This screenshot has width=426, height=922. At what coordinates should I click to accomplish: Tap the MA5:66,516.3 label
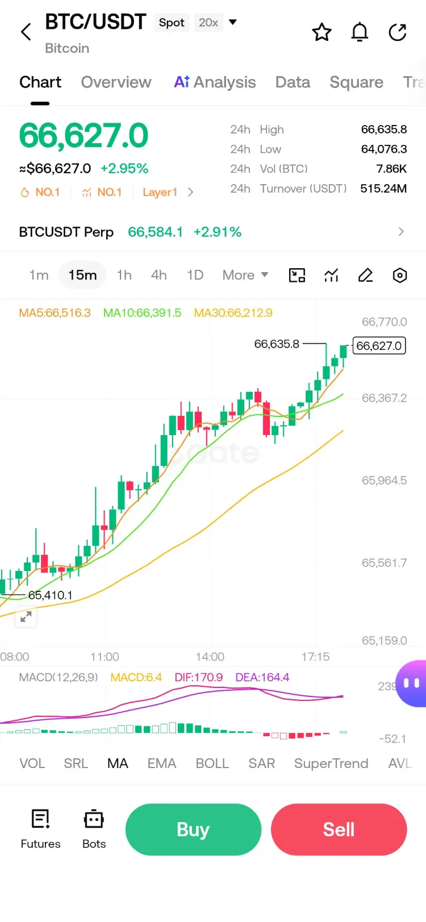point(55,313)
